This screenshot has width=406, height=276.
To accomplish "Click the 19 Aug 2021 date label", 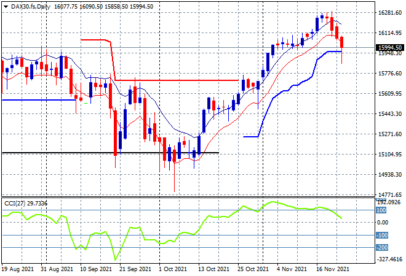I will click(18, 269).
